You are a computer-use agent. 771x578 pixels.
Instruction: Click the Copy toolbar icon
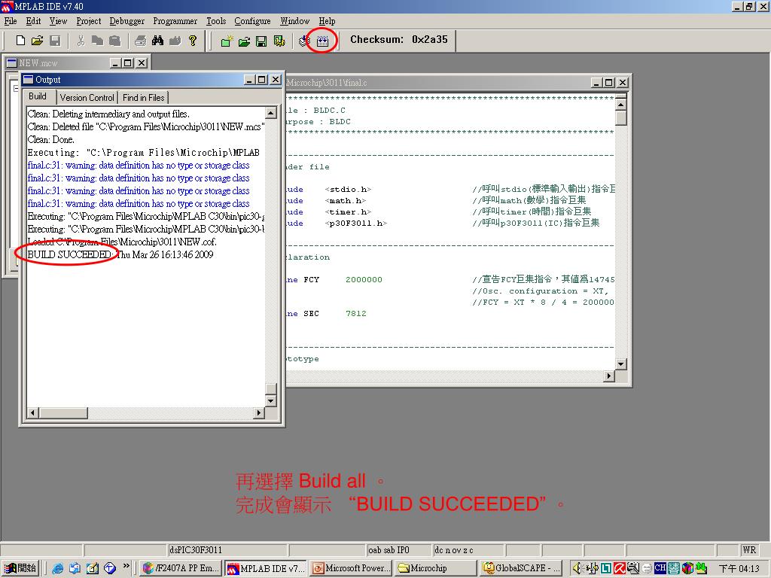click(97, 41)
